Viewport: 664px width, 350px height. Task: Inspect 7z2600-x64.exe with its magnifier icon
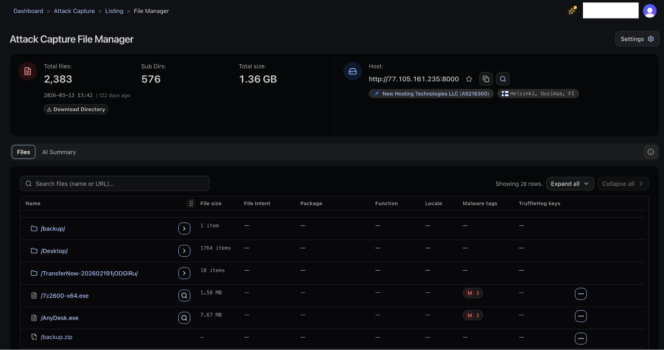click(184, 295)
